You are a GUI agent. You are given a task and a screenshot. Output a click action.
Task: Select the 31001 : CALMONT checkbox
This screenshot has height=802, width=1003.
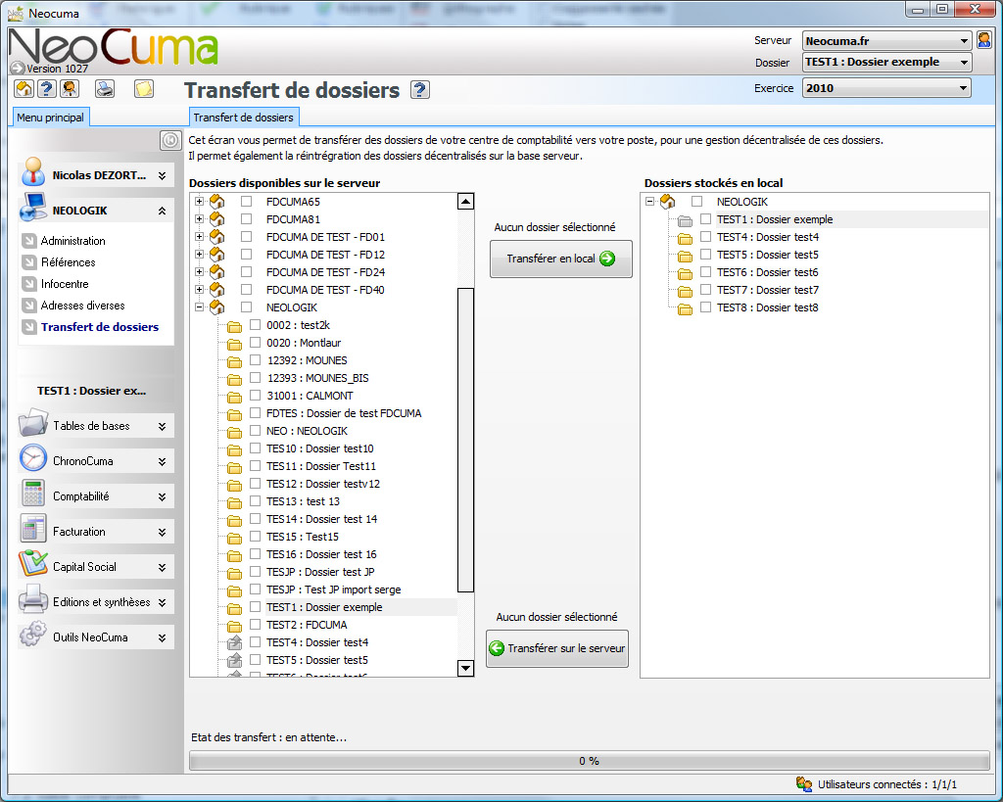click(256, 396)
